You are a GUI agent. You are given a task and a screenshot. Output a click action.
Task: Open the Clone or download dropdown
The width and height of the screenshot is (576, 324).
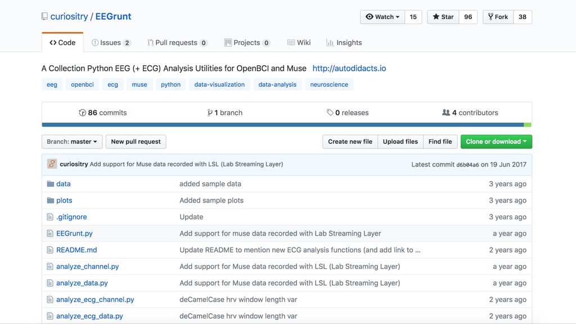point(496,142)
